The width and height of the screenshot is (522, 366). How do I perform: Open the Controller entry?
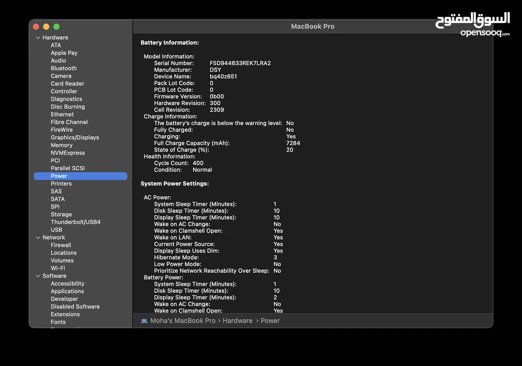(64, 91)
